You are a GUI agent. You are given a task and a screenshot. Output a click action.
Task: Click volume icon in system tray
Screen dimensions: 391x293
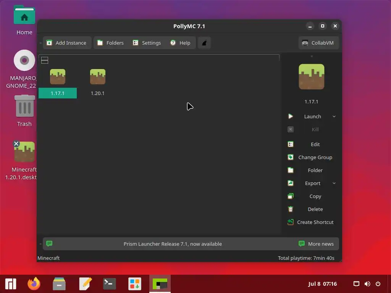click(367, 284)
